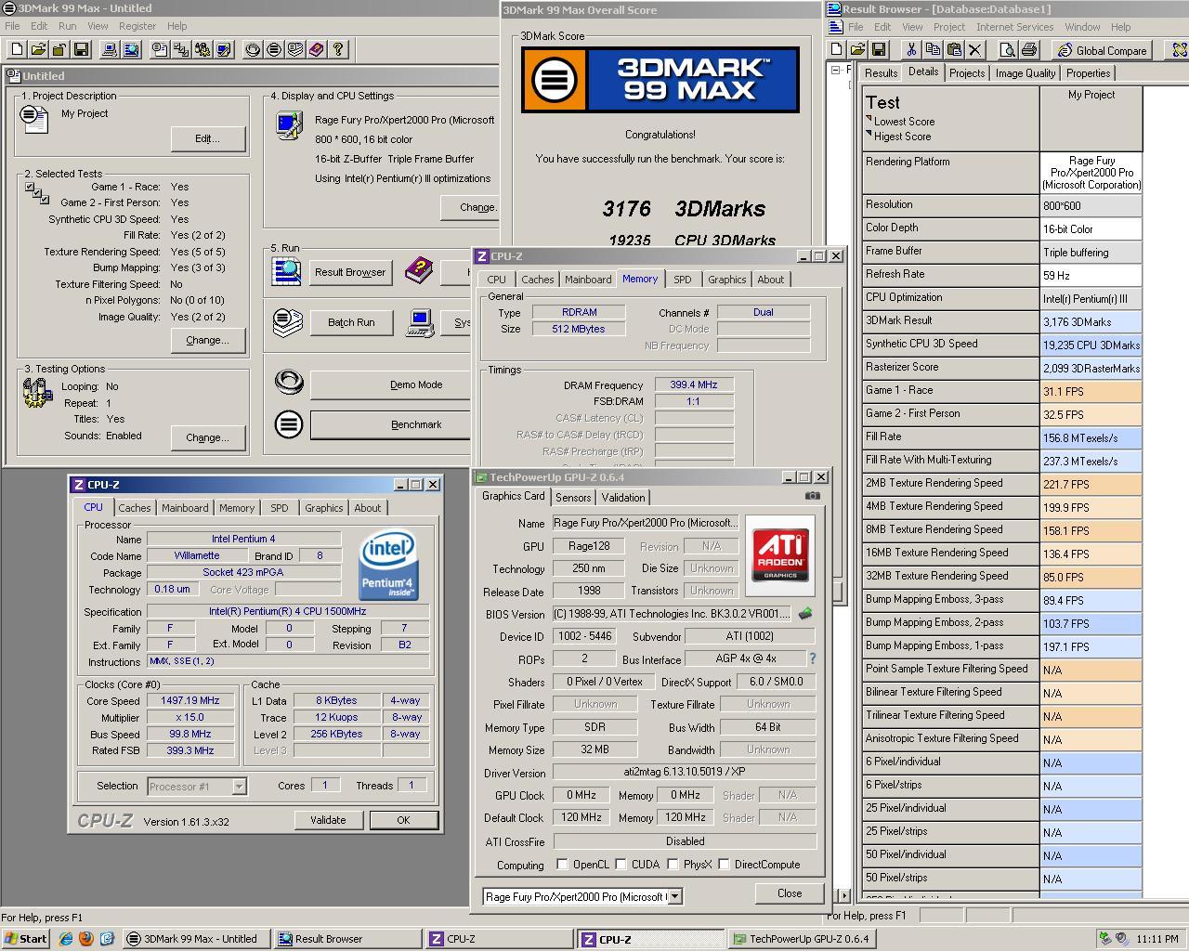
Task: Open Mainboard tab in CPU-Z CPU window
Action: tap(185, 508)
